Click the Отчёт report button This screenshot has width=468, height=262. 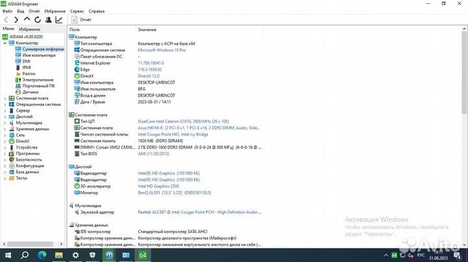(x=81, y=19)
